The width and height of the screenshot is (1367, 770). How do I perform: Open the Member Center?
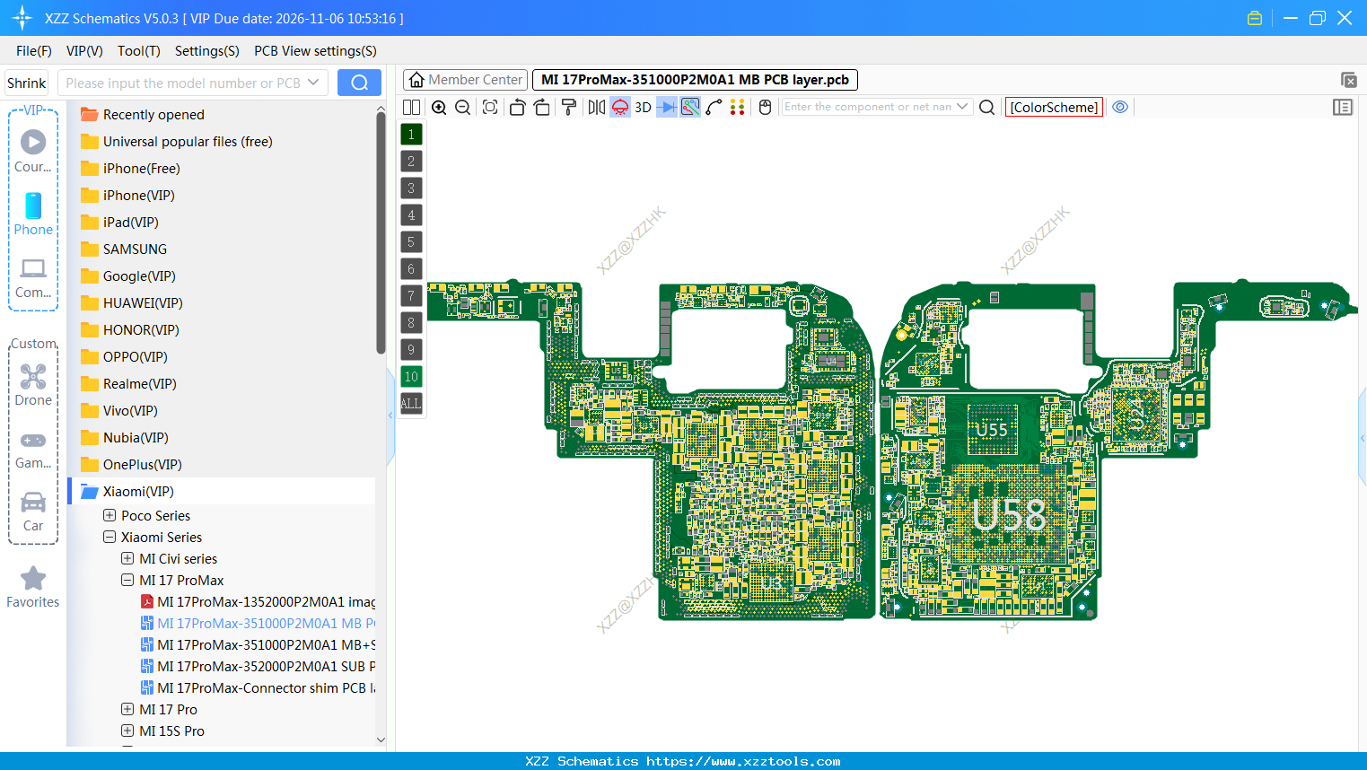[464, 79]
